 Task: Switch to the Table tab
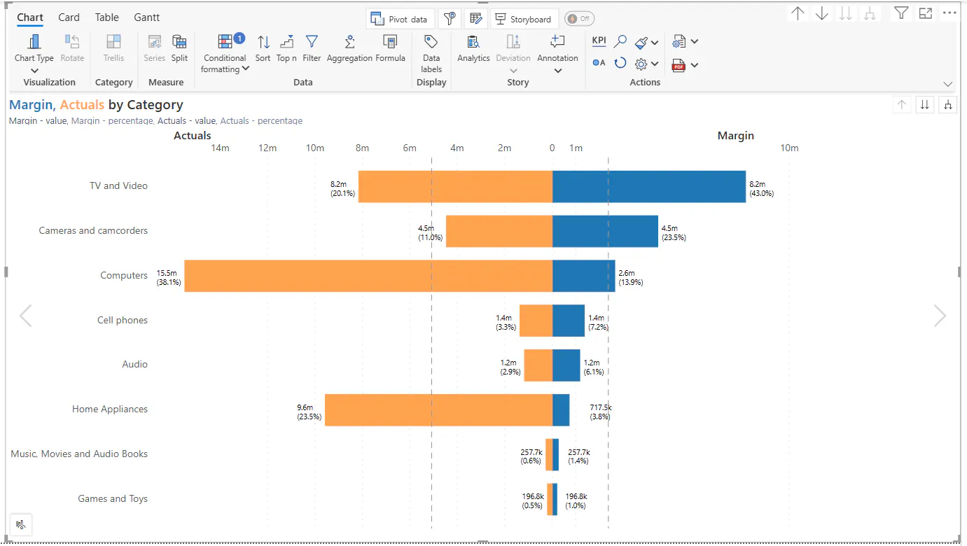click(x=107, y=17)
